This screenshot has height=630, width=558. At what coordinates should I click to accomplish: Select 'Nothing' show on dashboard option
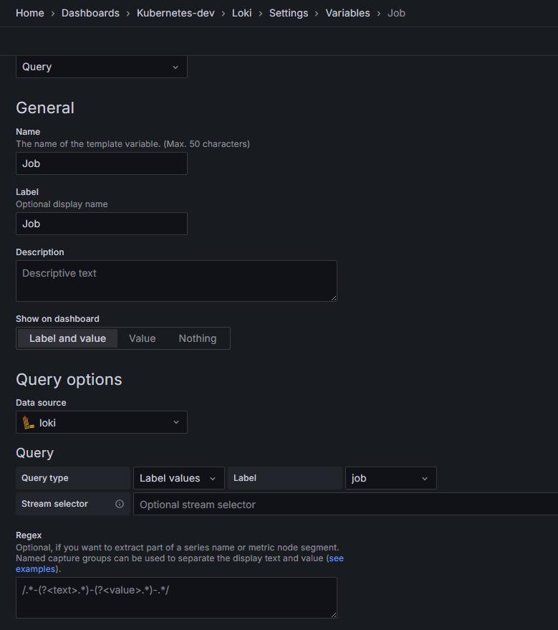click(198, 338)
